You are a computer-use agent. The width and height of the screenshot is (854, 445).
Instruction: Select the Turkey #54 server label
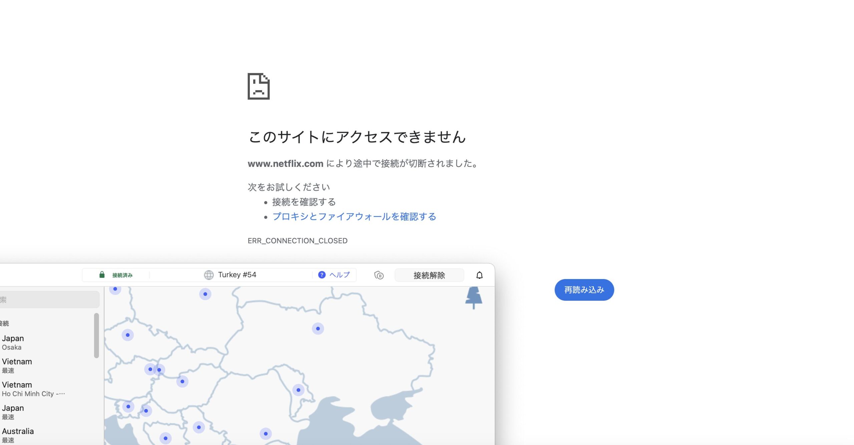click(237, 275)
